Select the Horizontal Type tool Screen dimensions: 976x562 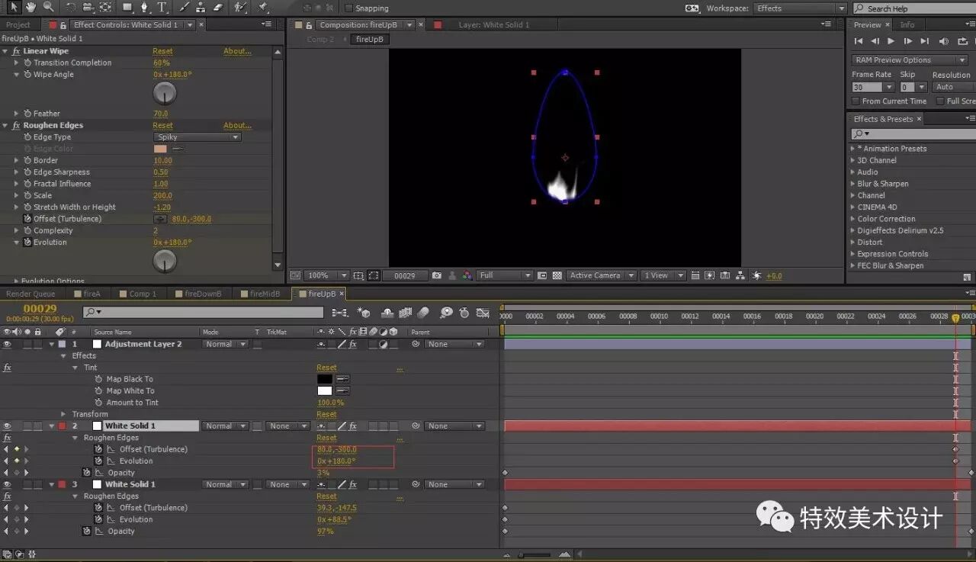(x=161, y=8)
